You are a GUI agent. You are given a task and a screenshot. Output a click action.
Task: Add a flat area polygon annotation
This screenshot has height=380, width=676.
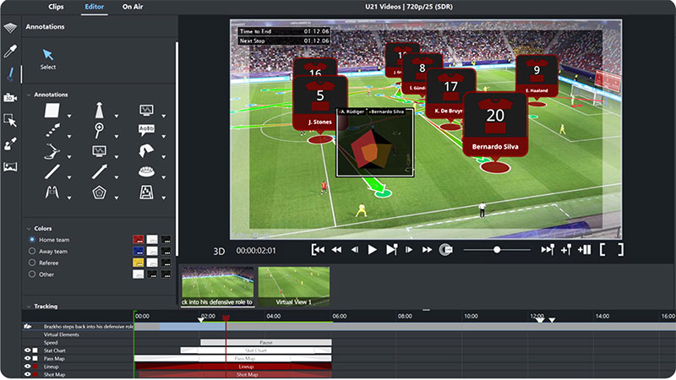(52, 111)
